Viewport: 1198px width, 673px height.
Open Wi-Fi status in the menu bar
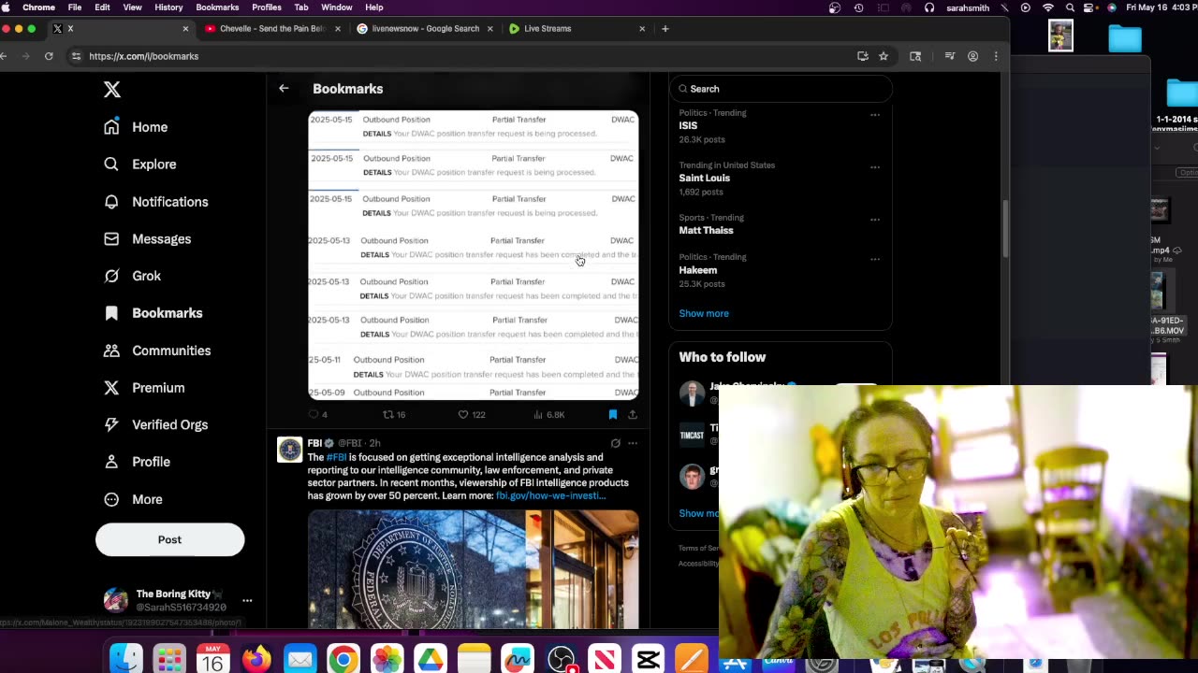point(1048,7)
